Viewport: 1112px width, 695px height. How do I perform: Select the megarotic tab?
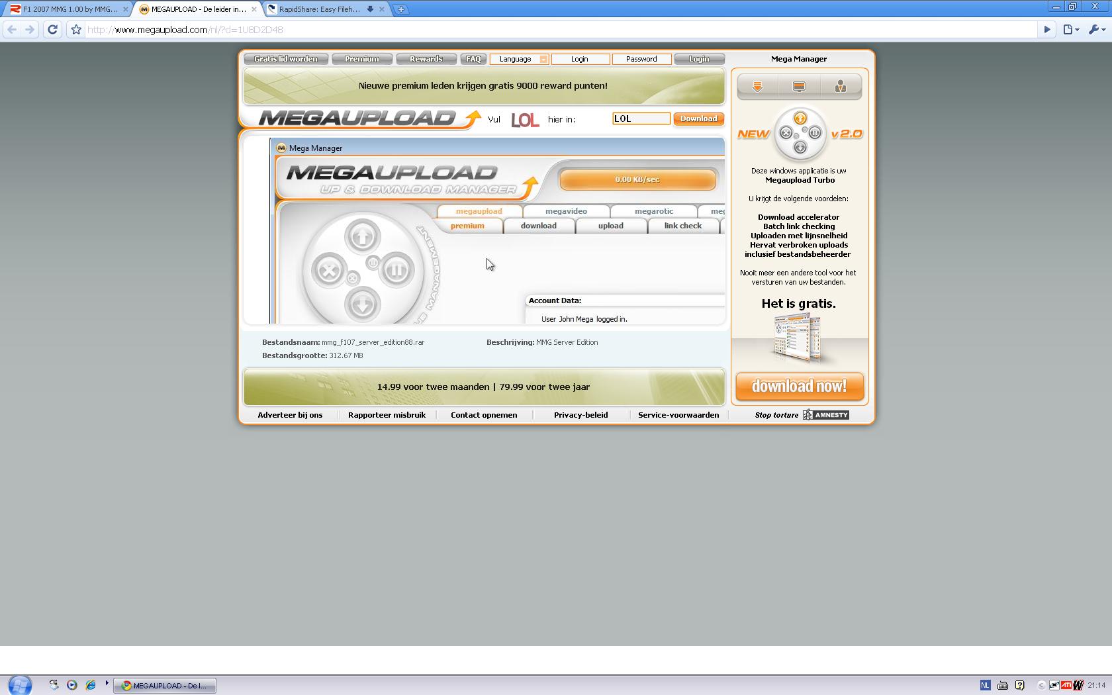click(x=654, y=211)
